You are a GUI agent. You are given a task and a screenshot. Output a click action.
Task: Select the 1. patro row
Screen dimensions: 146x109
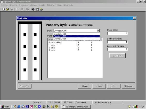[75, 45]
